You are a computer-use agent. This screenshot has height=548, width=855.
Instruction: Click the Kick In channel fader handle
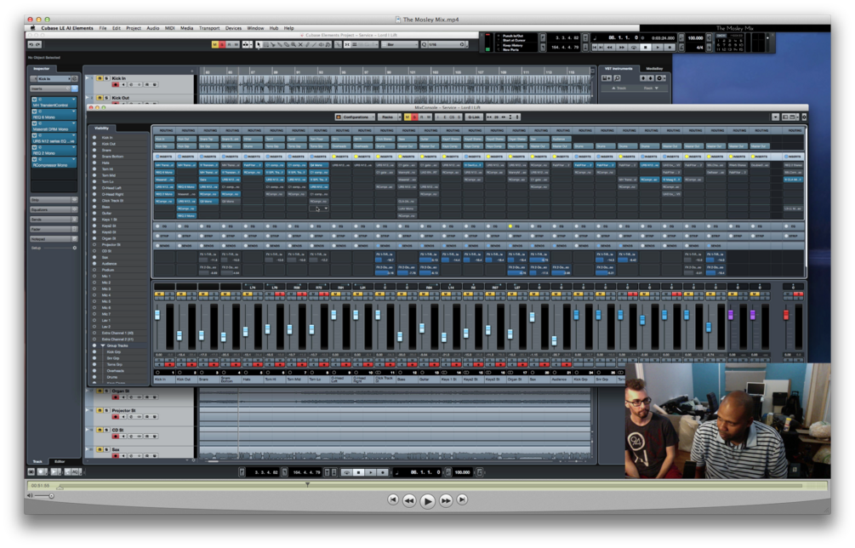tap(157, 315)
